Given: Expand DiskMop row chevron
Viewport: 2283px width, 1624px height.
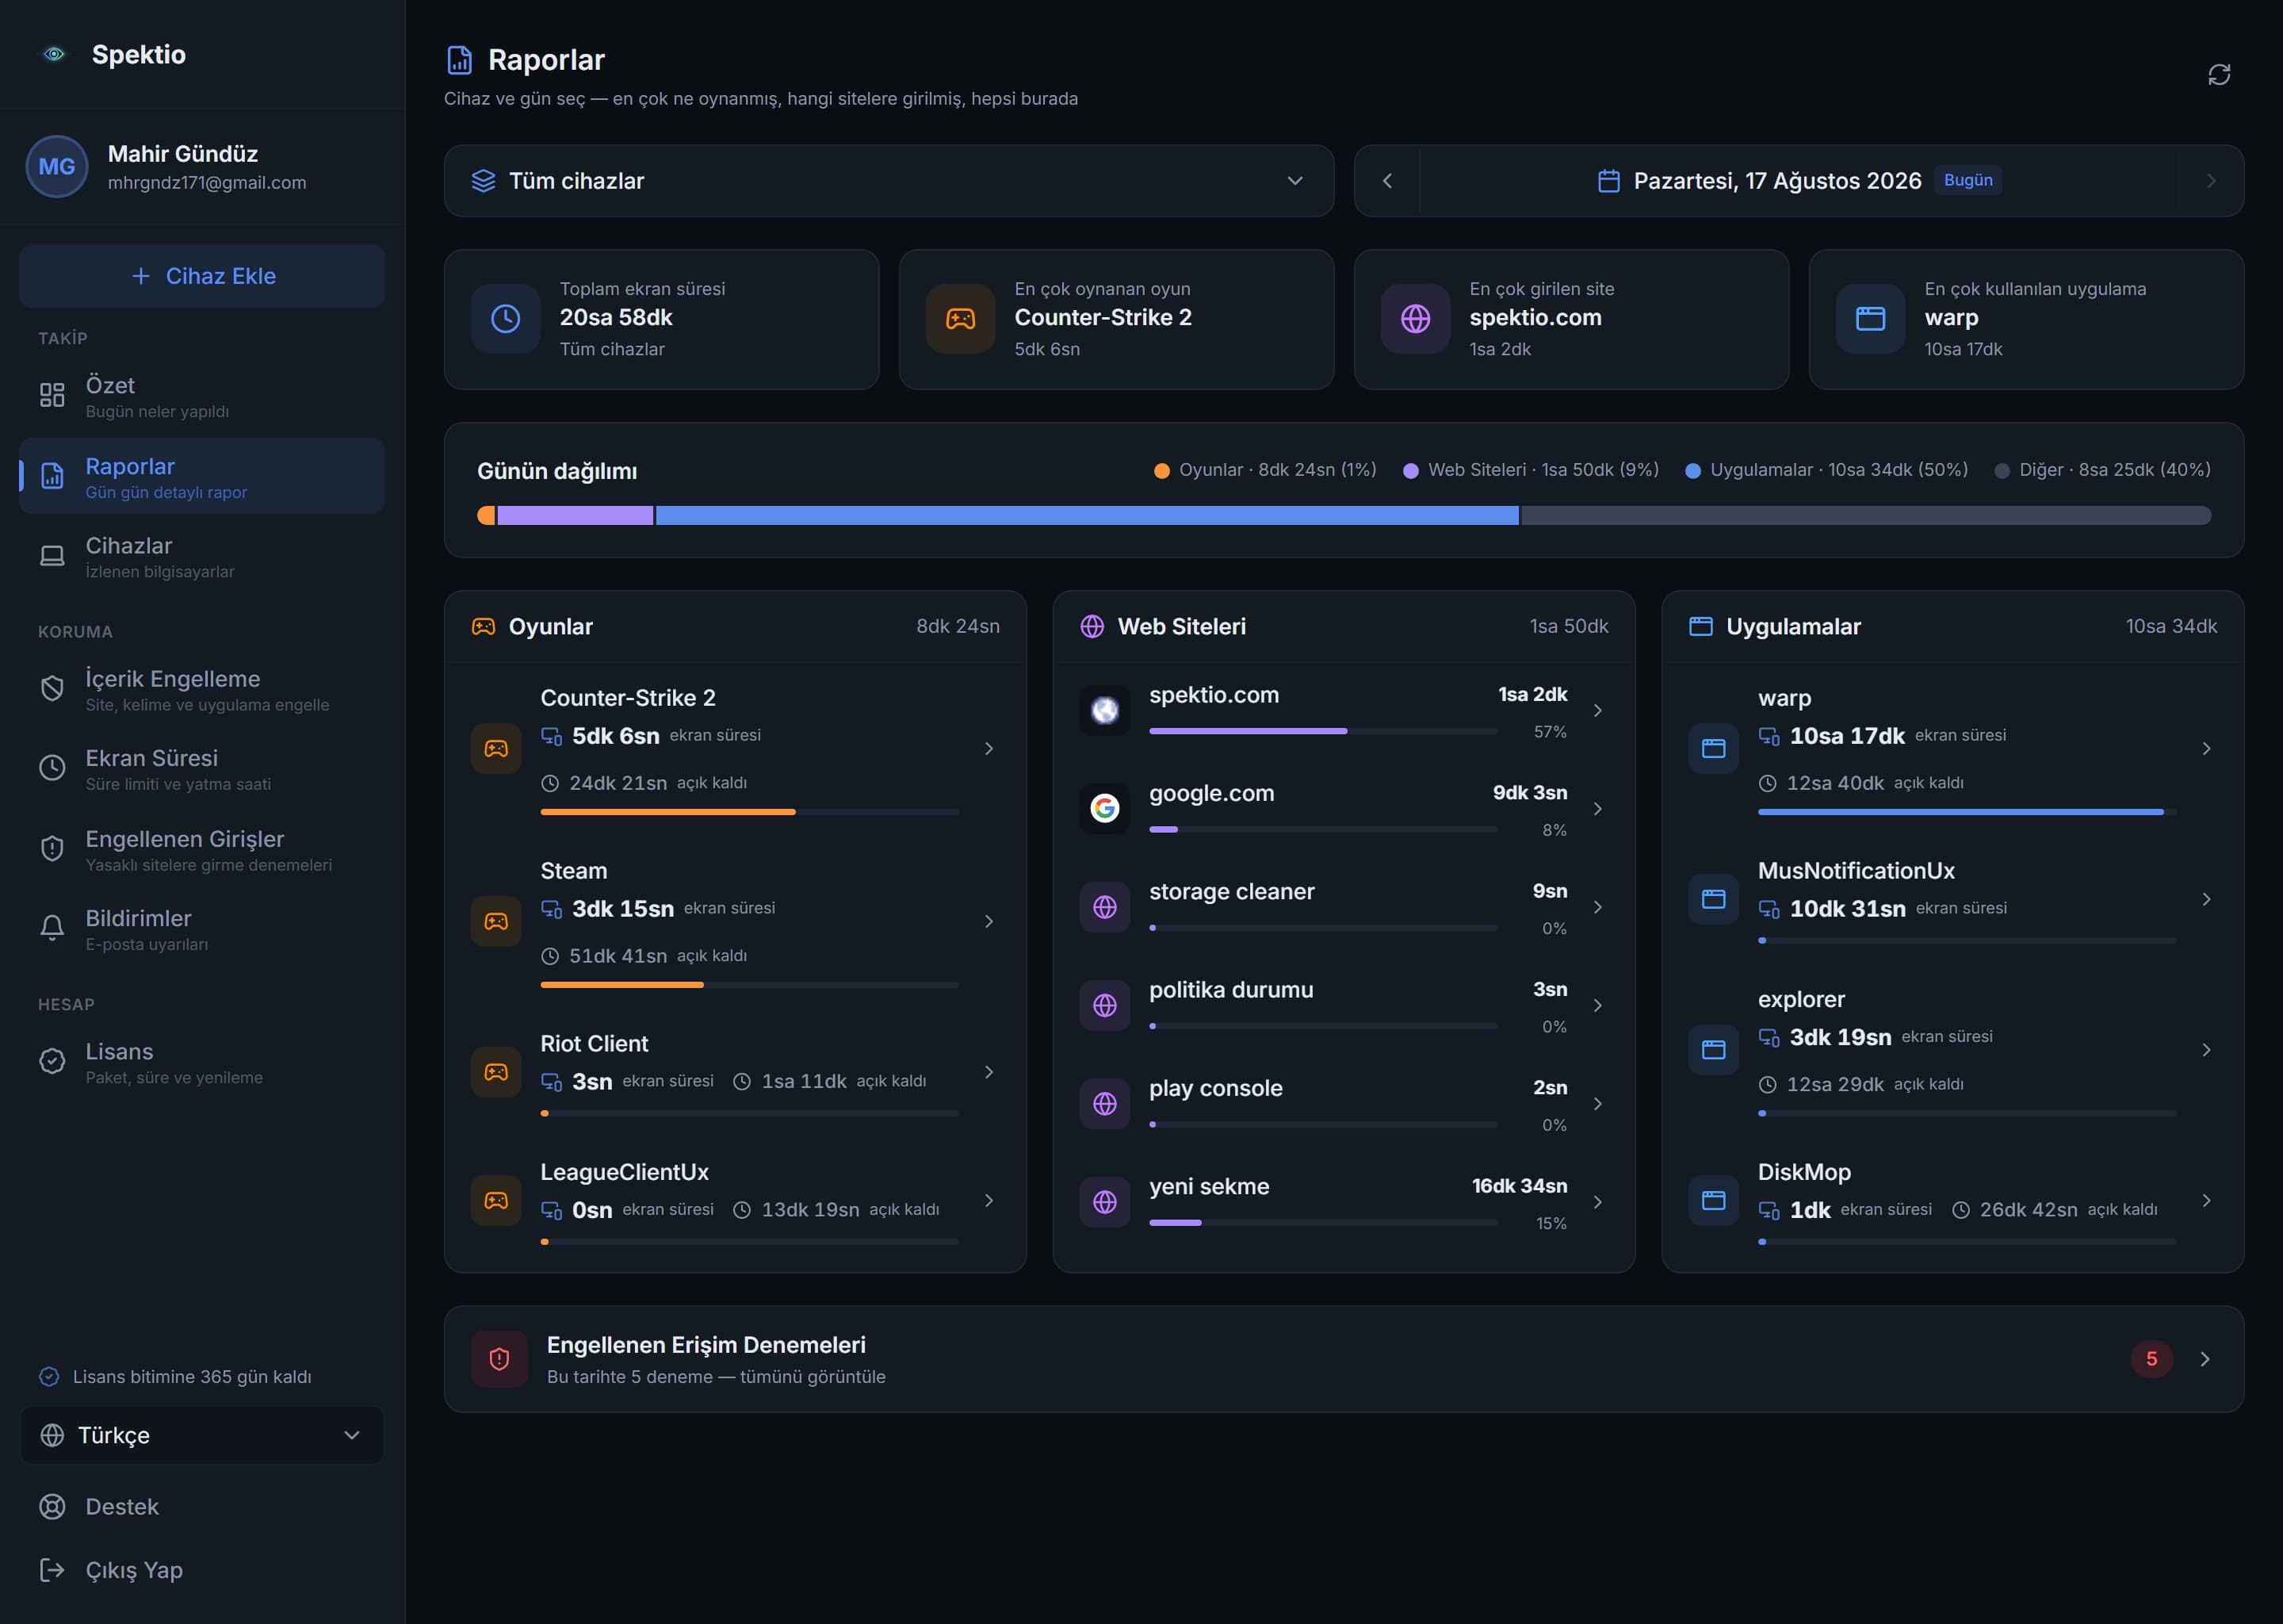Looking at the screenshot, I should coord(2206,1200).
